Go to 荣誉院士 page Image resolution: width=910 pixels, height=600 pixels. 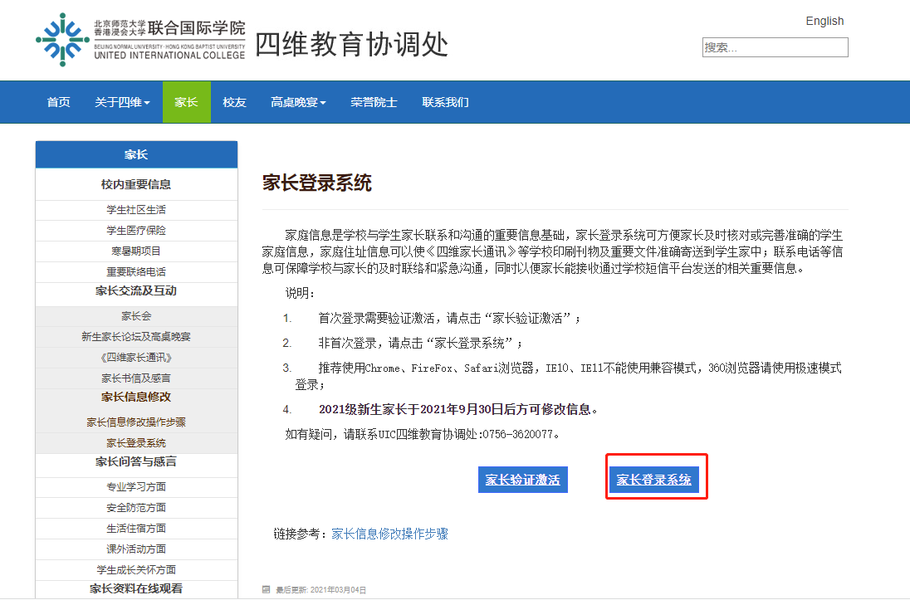(374, 102)
